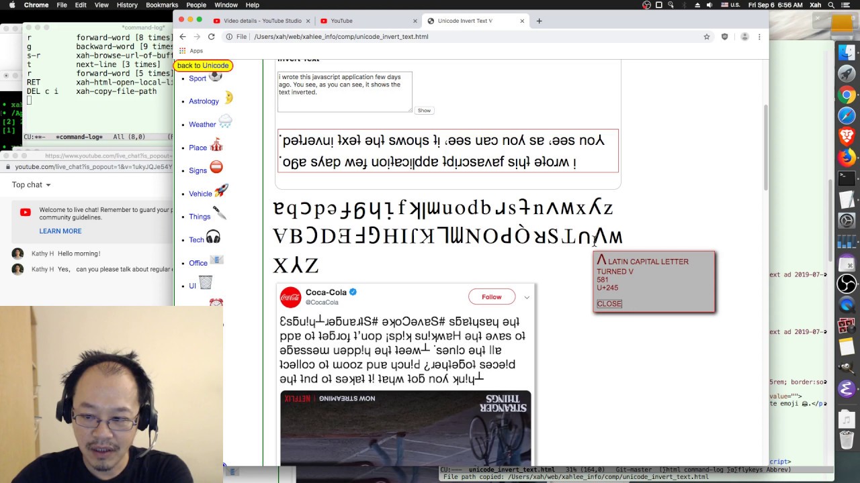
Task: Open Safari from the dock
Action: point(847,115)
